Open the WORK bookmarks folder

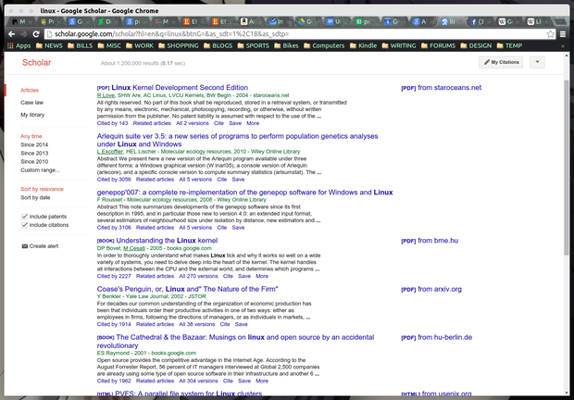pos(140,45)
